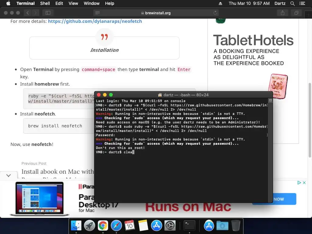Click the 'Previous Post' label
Viewport: 312px width, 234px height.
point(34,163)
